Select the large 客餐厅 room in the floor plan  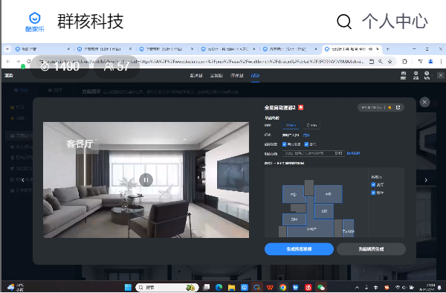tap(310, 229)
